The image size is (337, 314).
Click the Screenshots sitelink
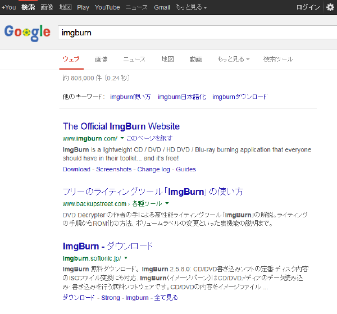[x=114, y=169]
